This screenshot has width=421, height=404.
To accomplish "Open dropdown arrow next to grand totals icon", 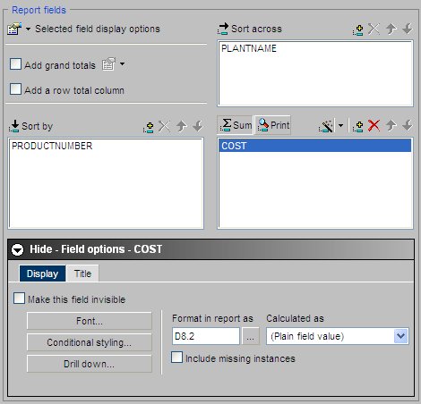I will pos(122,63).
